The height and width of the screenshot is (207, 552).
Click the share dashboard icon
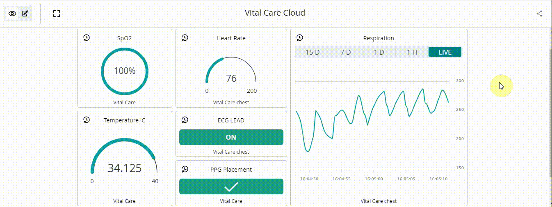click(x=539, y=14)
